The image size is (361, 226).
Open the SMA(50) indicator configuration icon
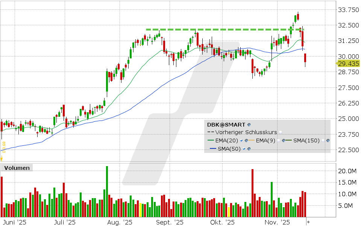[249, 148]
